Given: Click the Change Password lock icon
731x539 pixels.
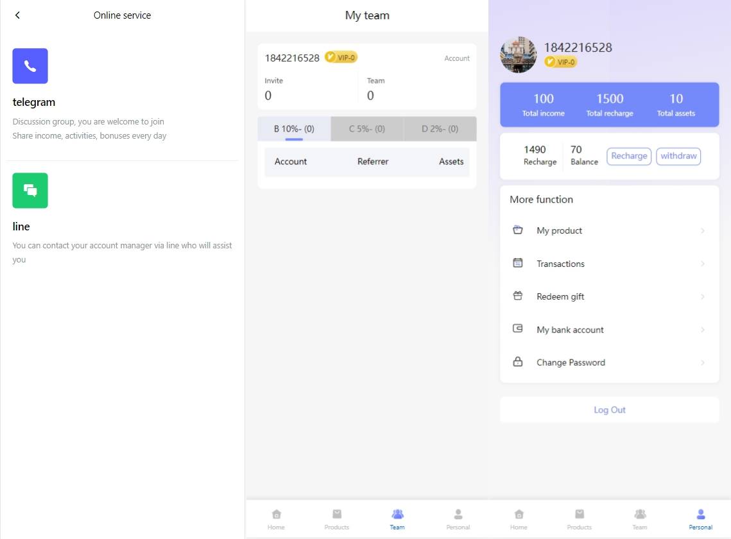Looking at the screenshot, I should (518, 363).
